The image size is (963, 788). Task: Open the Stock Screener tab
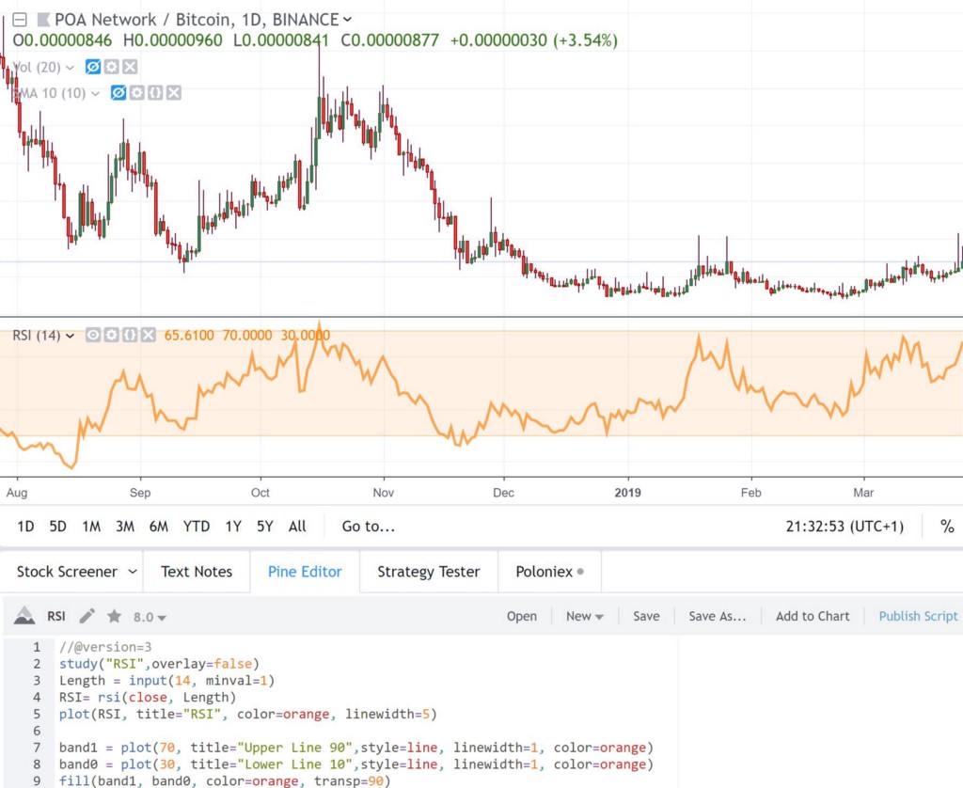(67, 572)
